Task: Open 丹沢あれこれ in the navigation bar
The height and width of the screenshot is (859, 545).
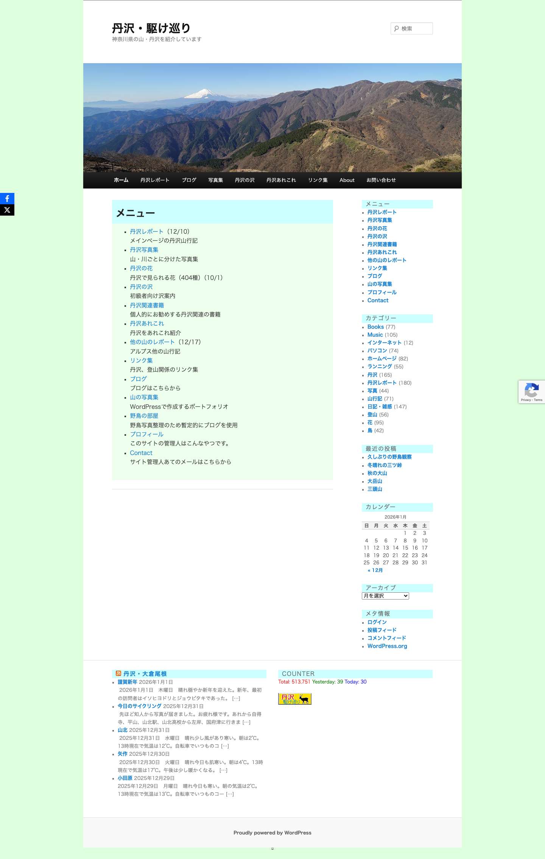Action: pyautogui.click(x=281, y=180)
